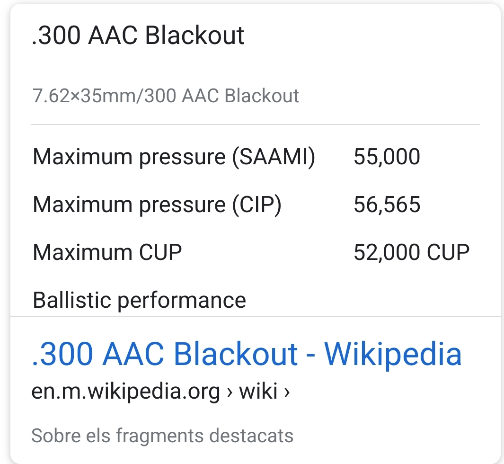Click the 55,000 SAAMI pressure value
Image resolution: width=504 pixels, height=464 pixels.
(x=387, y=157)
